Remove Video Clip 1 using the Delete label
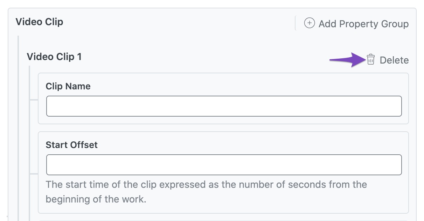The image size is (424, 221). click(x=394, y=60)
